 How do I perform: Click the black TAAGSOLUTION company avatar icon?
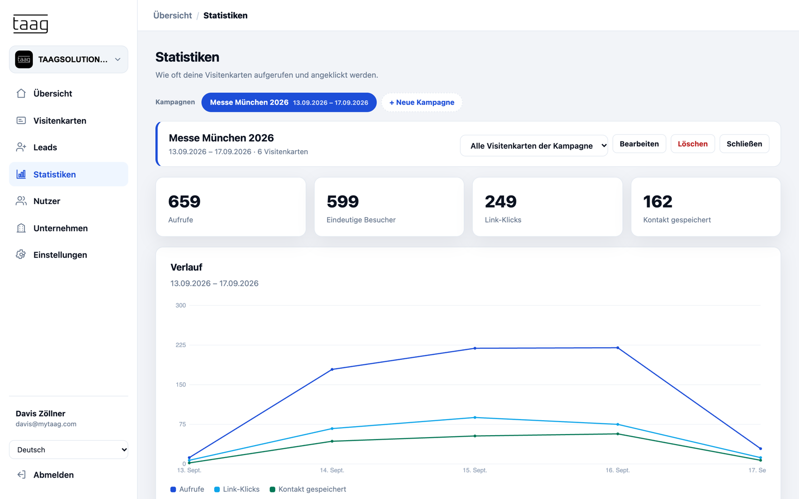[24, 59]
